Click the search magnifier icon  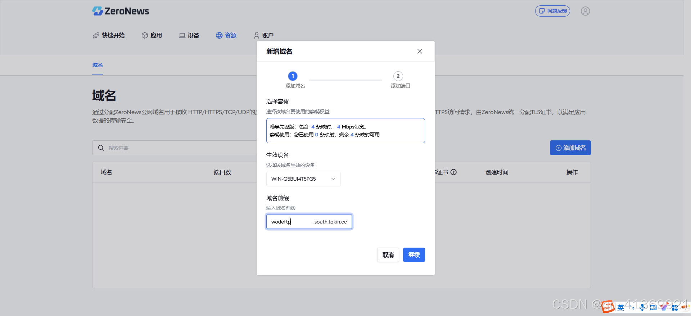click(101, 148)
